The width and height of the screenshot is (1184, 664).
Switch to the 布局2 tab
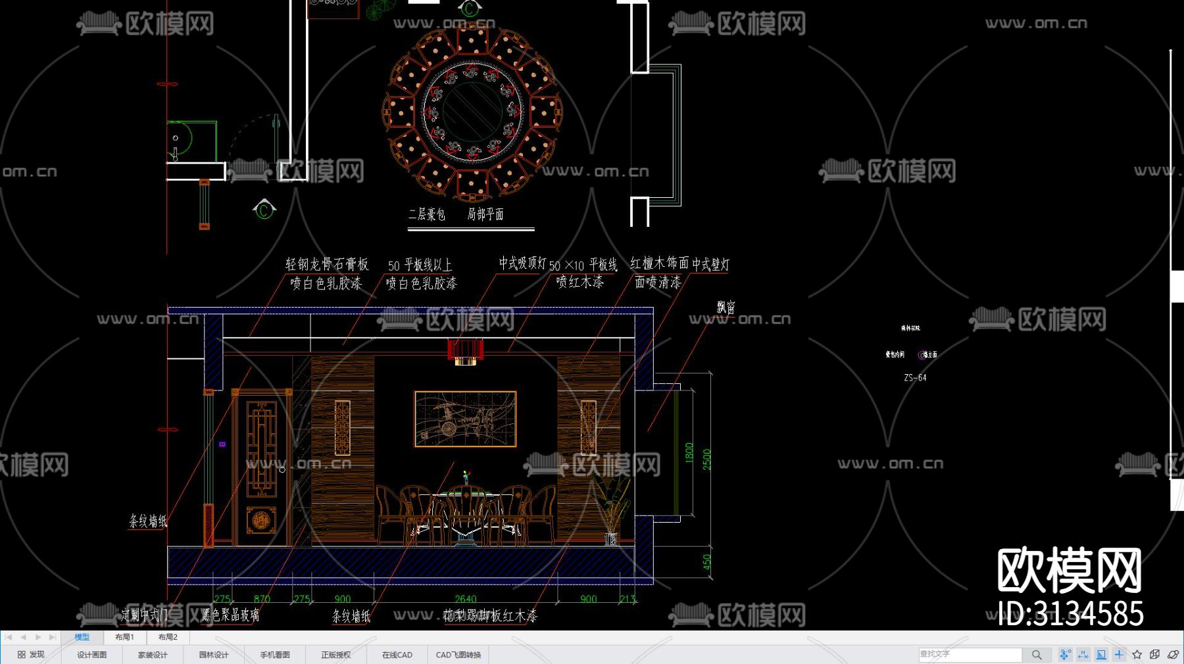168,637
